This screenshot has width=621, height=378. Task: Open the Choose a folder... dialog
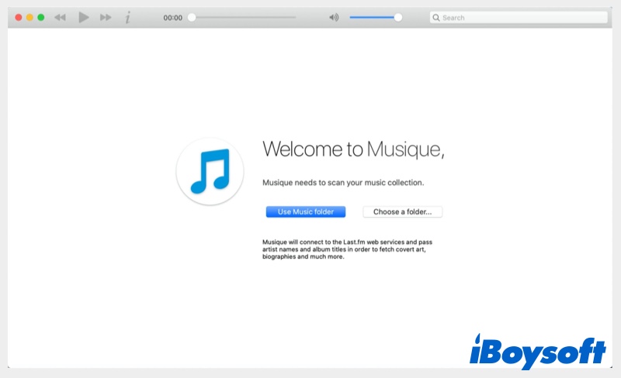pos(402,211)
